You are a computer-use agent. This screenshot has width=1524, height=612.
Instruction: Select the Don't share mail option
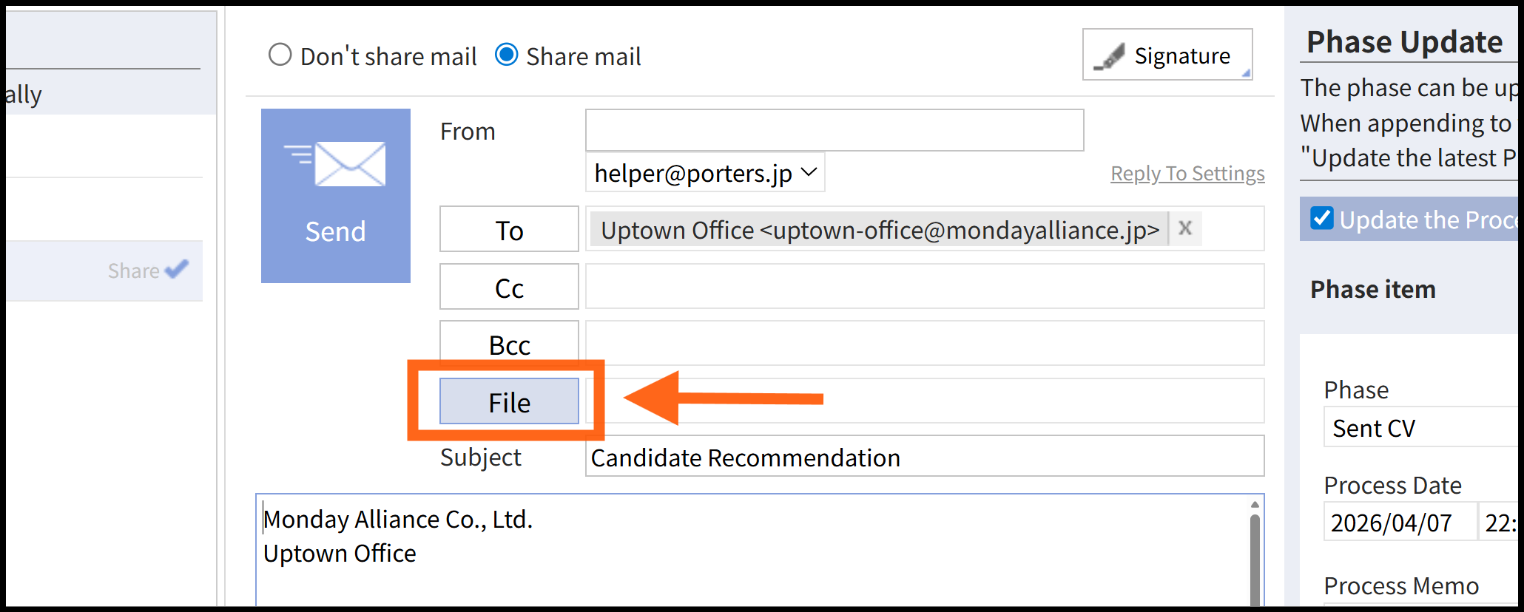[x=280, y=55]
